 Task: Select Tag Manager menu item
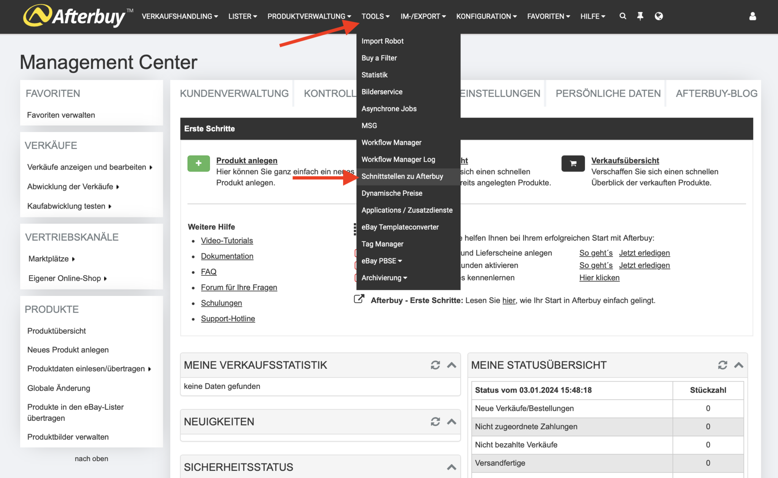(408, 244)
